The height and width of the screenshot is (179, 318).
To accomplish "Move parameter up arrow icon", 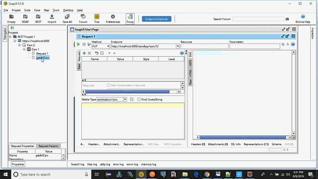I will click(114, 53).
